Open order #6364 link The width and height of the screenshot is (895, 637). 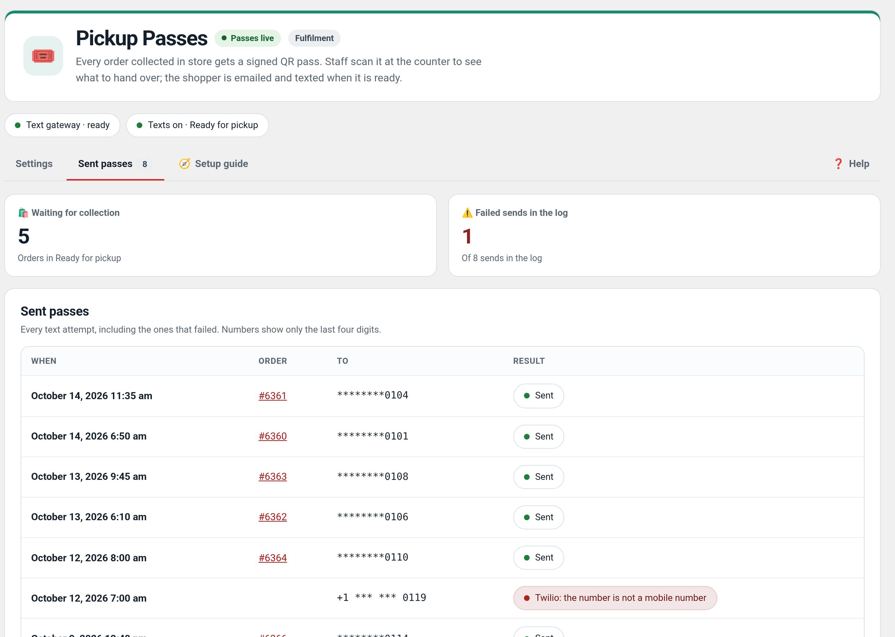[x=273, y=558]
